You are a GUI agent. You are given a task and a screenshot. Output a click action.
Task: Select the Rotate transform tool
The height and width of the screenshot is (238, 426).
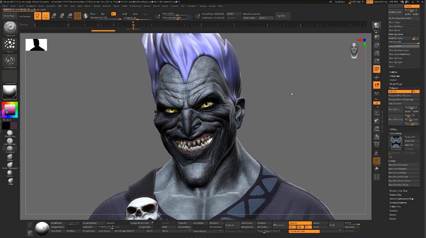pyautogui.click(x=70, y=16)
